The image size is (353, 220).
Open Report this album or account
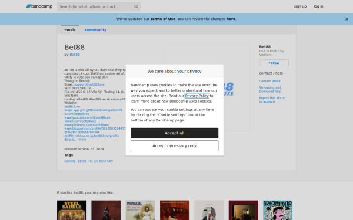[272, 100]
